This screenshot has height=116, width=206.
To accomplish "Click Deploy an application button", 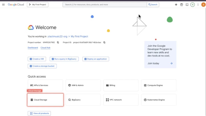I will coord(96,59).
